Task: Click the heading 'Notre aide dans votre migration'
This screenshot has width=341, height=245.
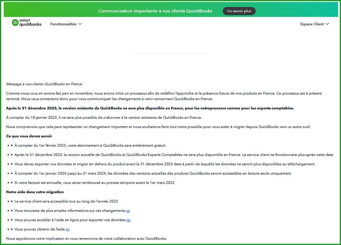Action: [35, 192]
